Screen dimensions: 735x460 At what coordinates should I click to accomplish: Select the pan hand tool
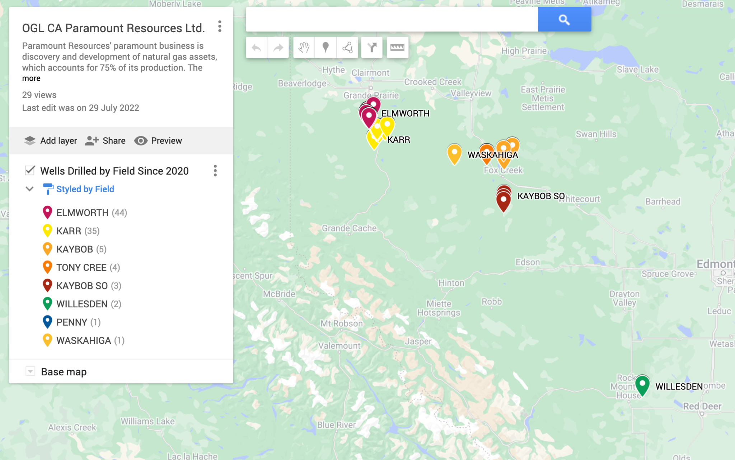pyautogui.click(x=303, y=47)
